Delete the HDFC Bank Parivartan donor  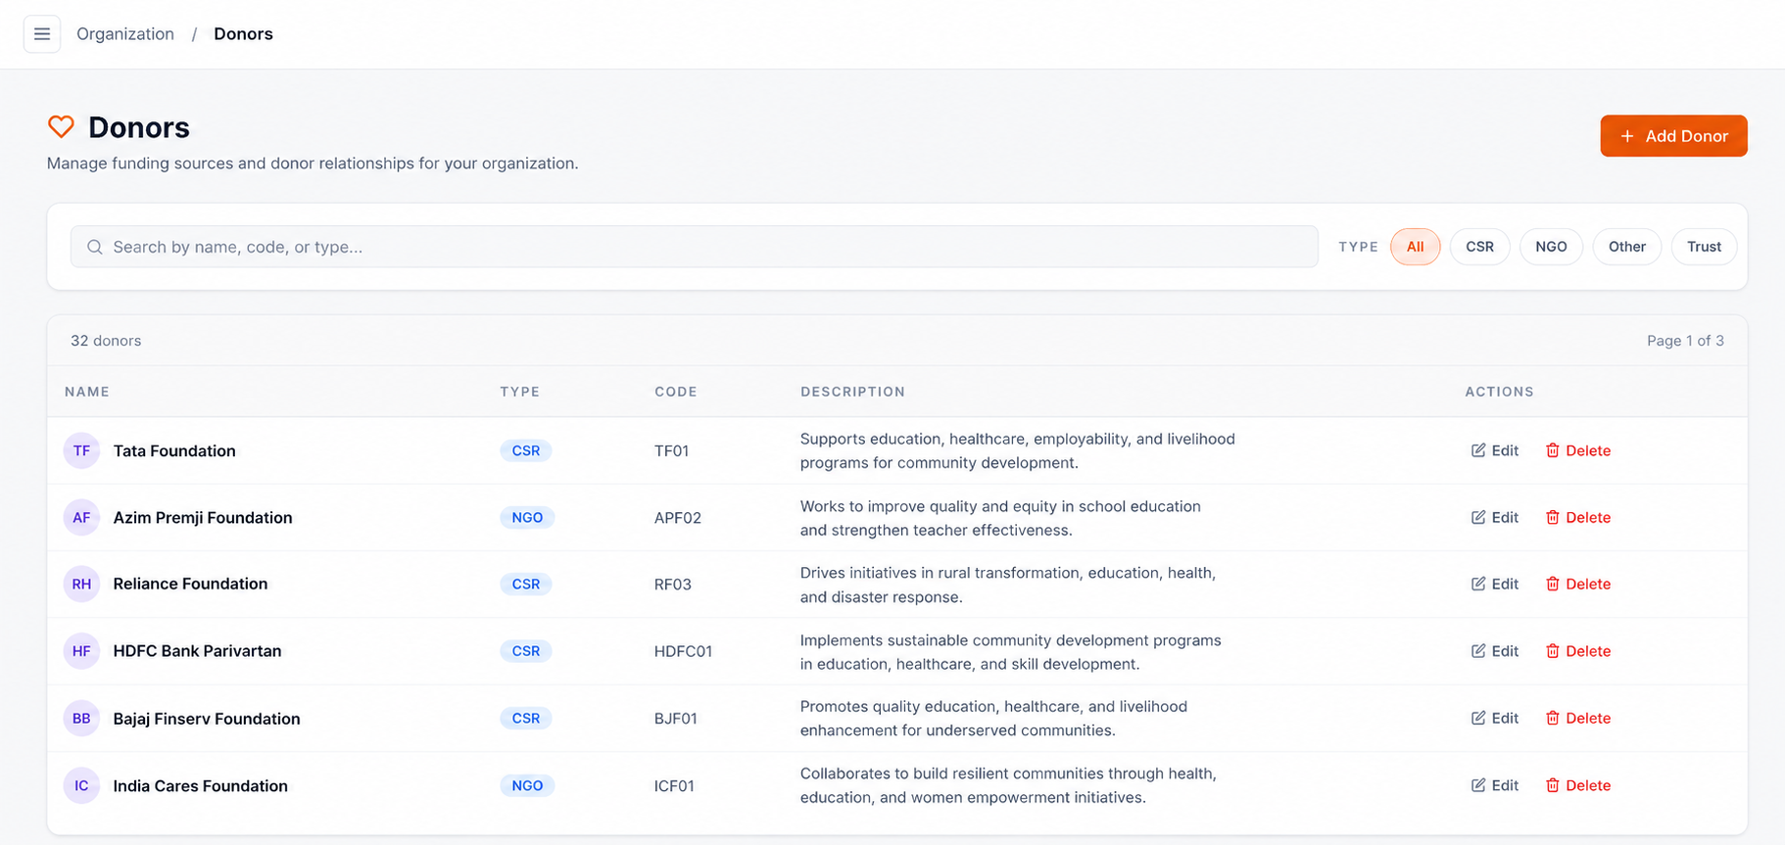tap(1578, 651)
